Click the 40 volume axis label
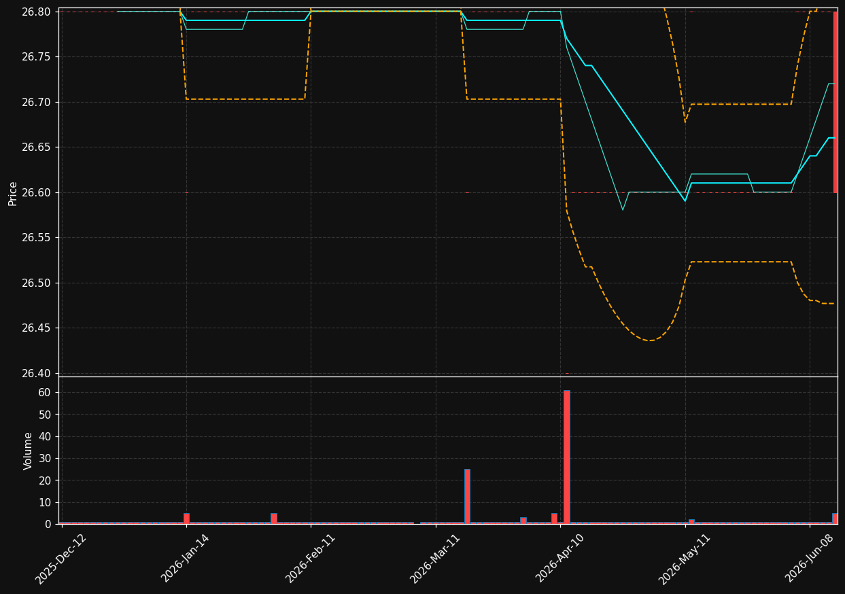Image resolution: width=845 pixels, height=594 pixels. point(44,436)
